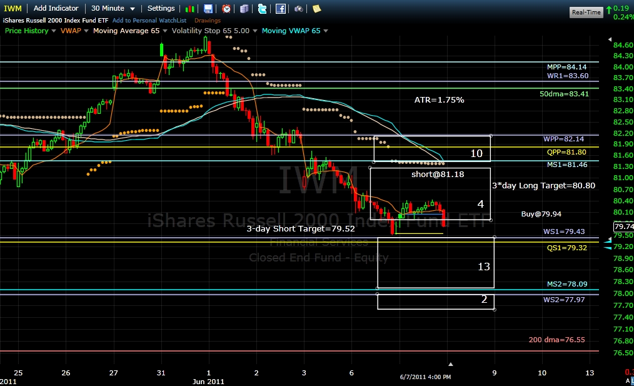The image size is (634, 386).
Task: Open the yellow sticky note icon
Action: tap(316, 9)
